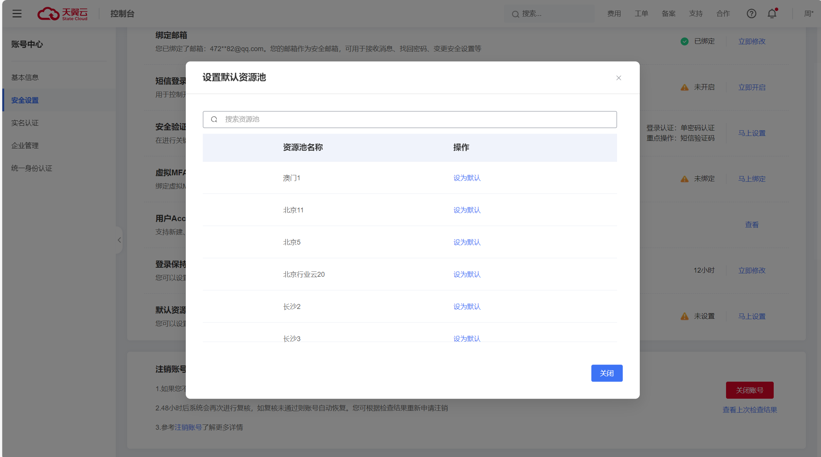Click the 设置默认资源池 dialog title
This screenshot has height=457, width=821.
(234, 77)
